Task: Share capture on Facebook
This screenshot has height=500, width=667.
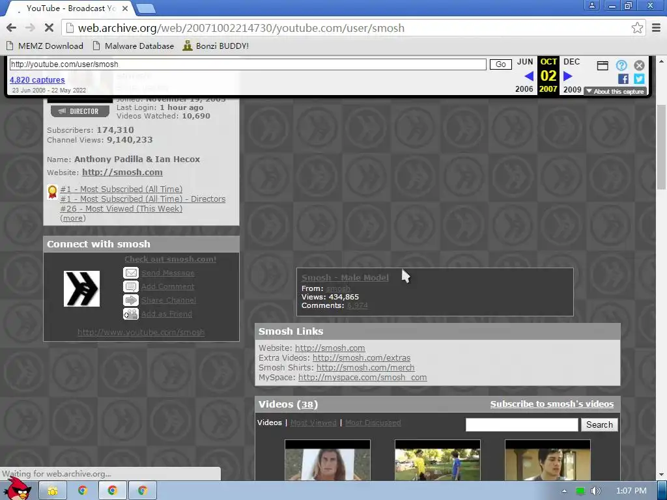Action: coord(623,79)
